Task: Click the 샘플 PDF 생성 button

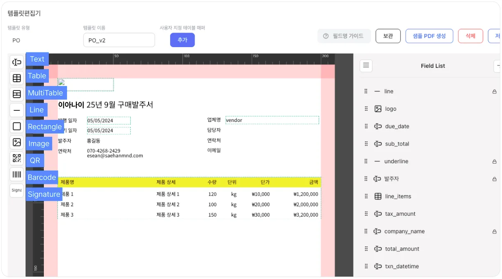Action: pyautogui.click(x=429, y=36)
